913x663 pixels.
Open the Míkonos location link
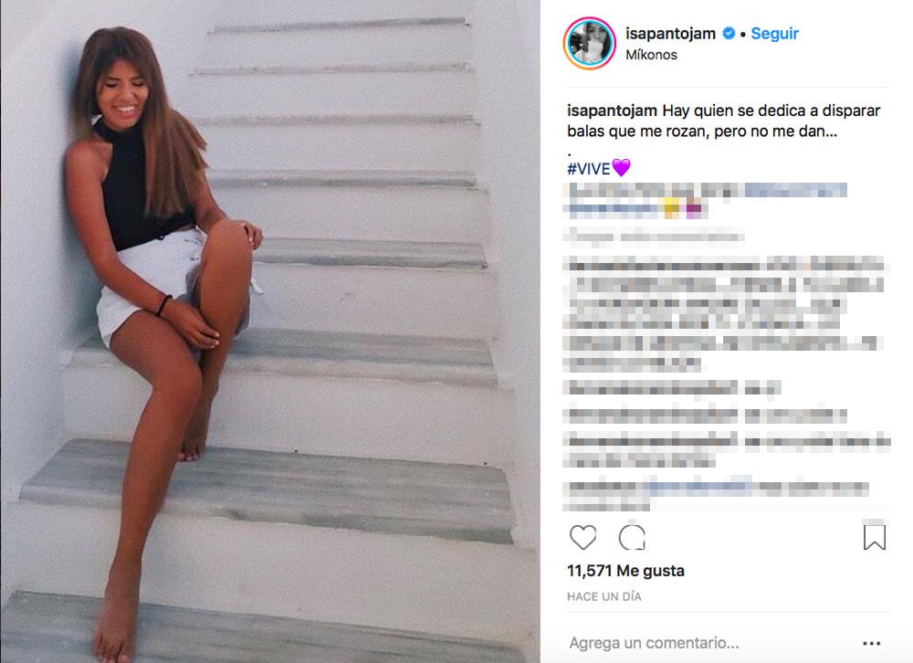(651, 55)
